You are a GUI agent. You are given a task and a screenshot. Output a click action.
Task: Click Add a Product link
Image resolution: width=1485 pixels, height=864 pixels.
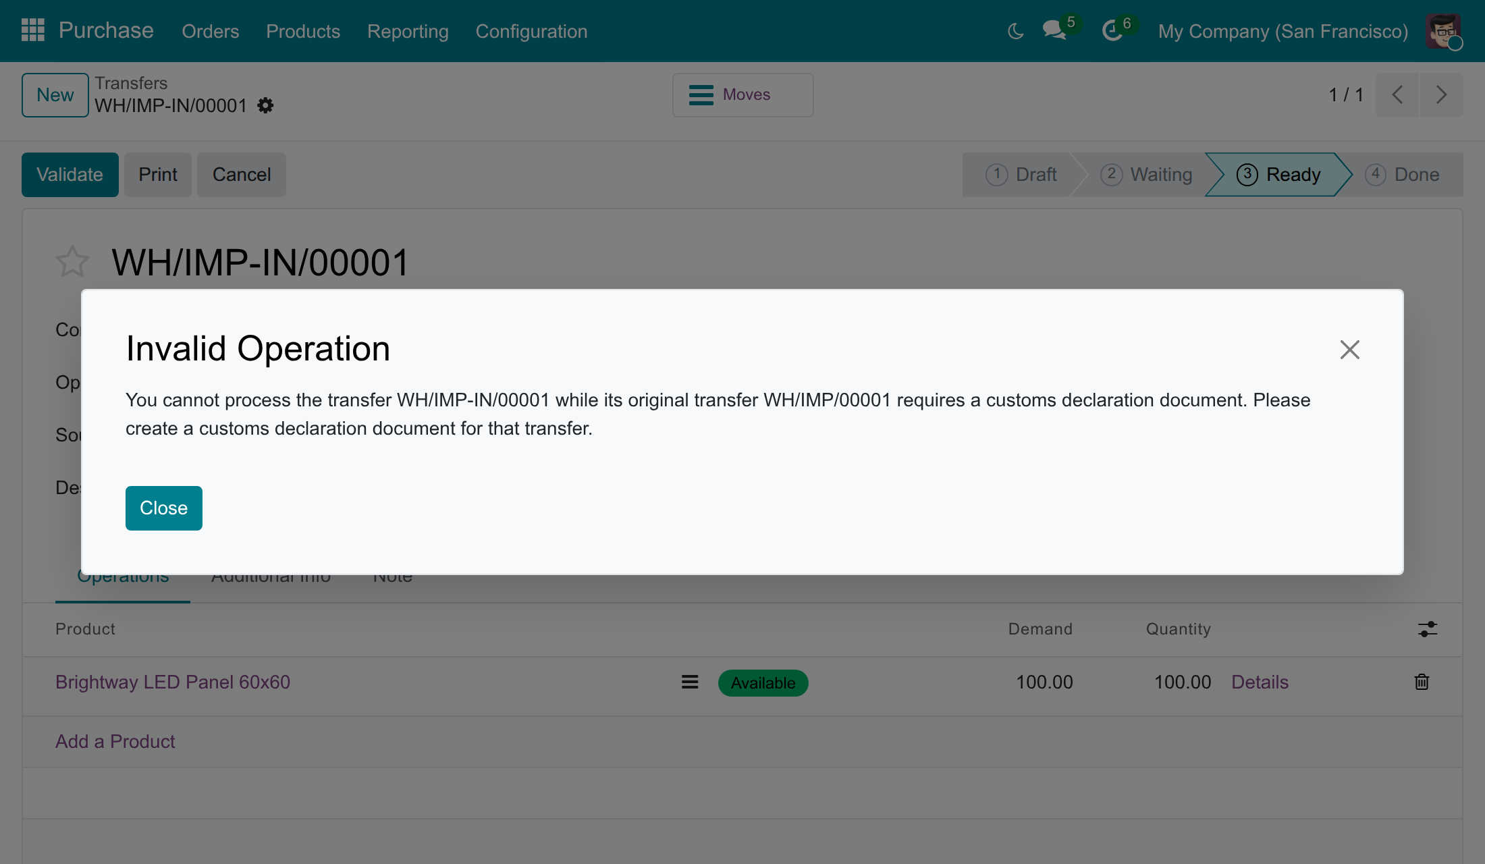click(115, 742)
